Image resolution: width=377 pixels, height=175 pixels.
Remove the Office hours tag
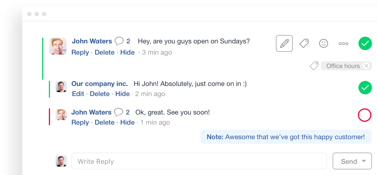coord(366,66)
